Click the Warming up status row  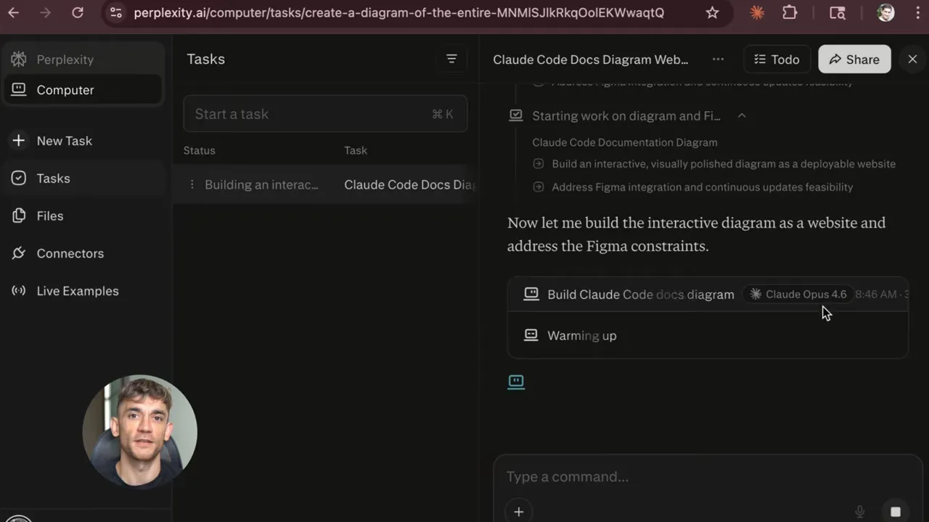708,335
